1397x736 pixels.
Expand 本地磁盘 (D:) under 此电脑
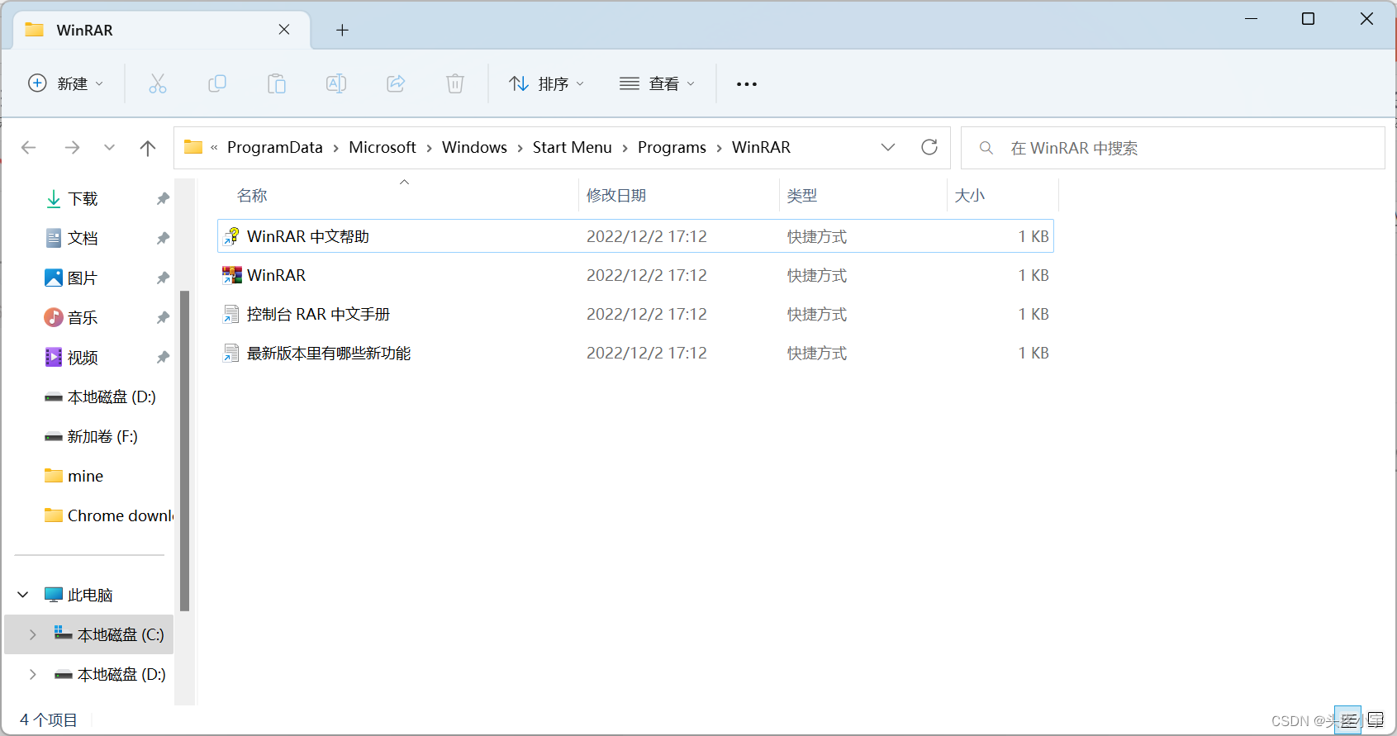[x=33, y=674]
